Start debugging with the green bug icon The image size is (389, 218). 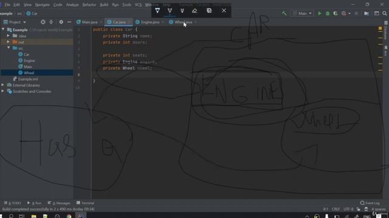328,13
